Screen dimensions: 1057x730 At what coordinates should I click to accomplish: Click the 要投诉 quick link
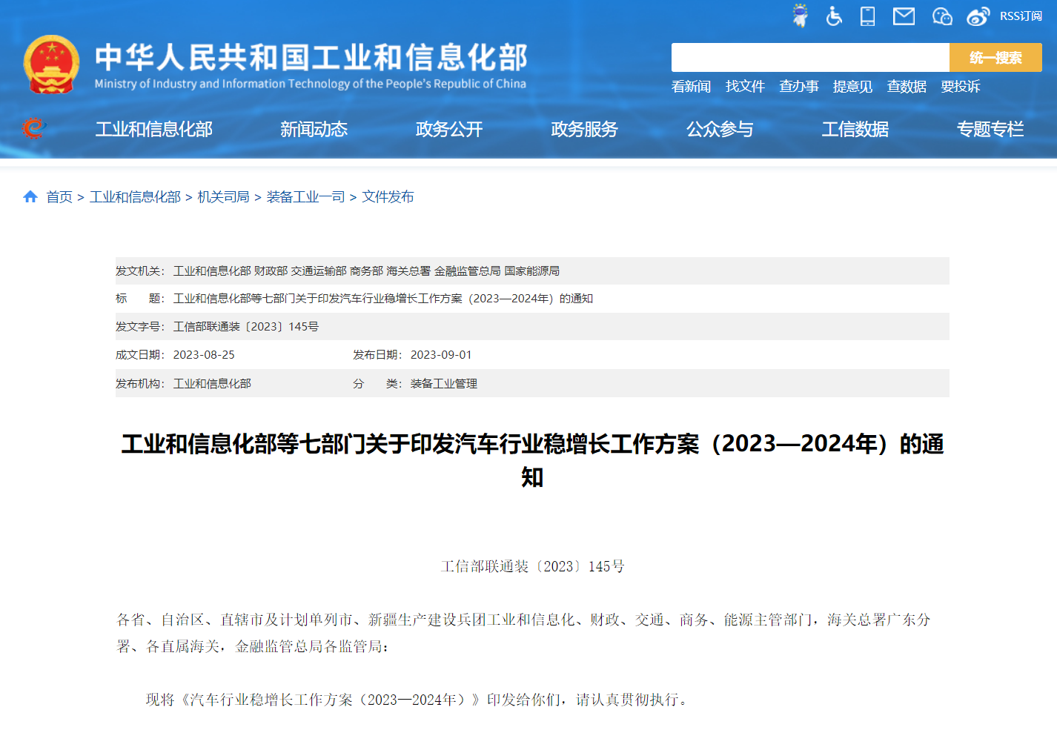pyautogui.click(x=960, y=87)
